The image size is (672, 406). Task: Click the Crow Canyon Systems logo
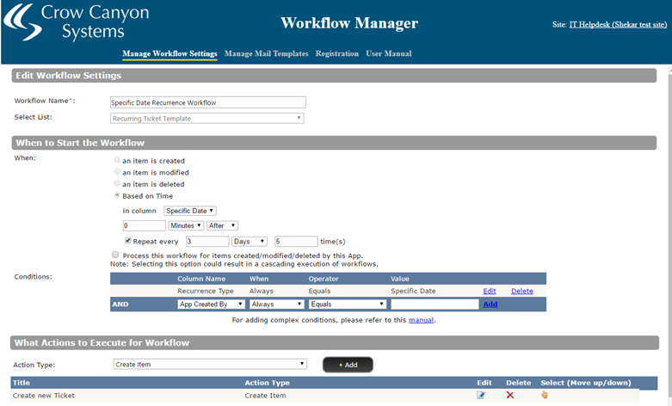77,22
